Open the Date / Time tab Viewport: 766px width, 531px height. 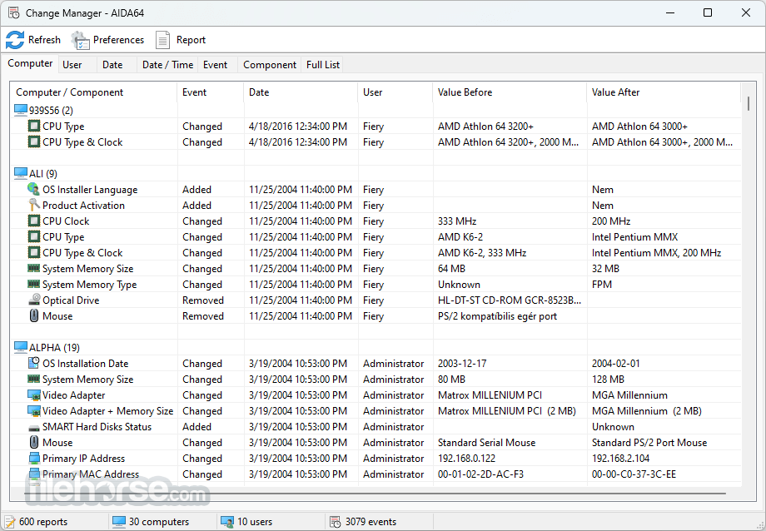click(167, 64)
